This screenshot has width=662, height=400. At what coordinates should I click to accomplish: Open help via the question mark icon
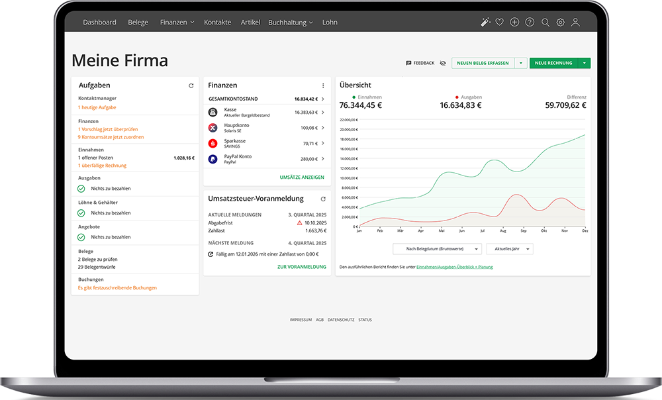pyautogui.click(x=530, y=23)
